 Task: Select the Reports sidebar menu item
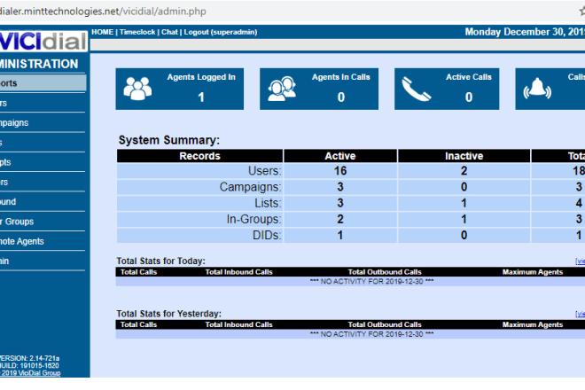(43, 82)
